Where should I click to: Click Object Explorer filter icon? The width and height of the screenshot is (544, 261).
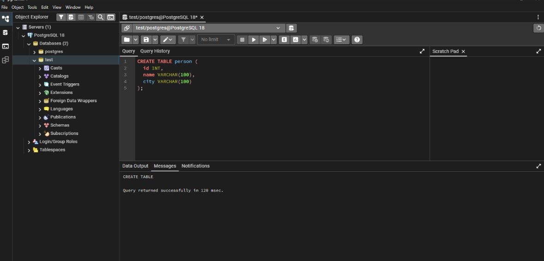(61, 17)
